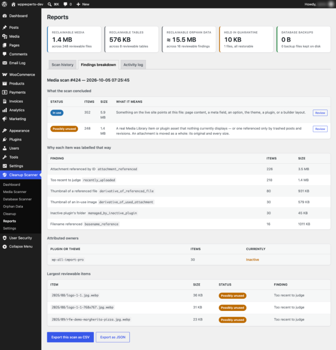Click Export this scan as CSV
The image size is (336, 350).
[x=70, y=337]
